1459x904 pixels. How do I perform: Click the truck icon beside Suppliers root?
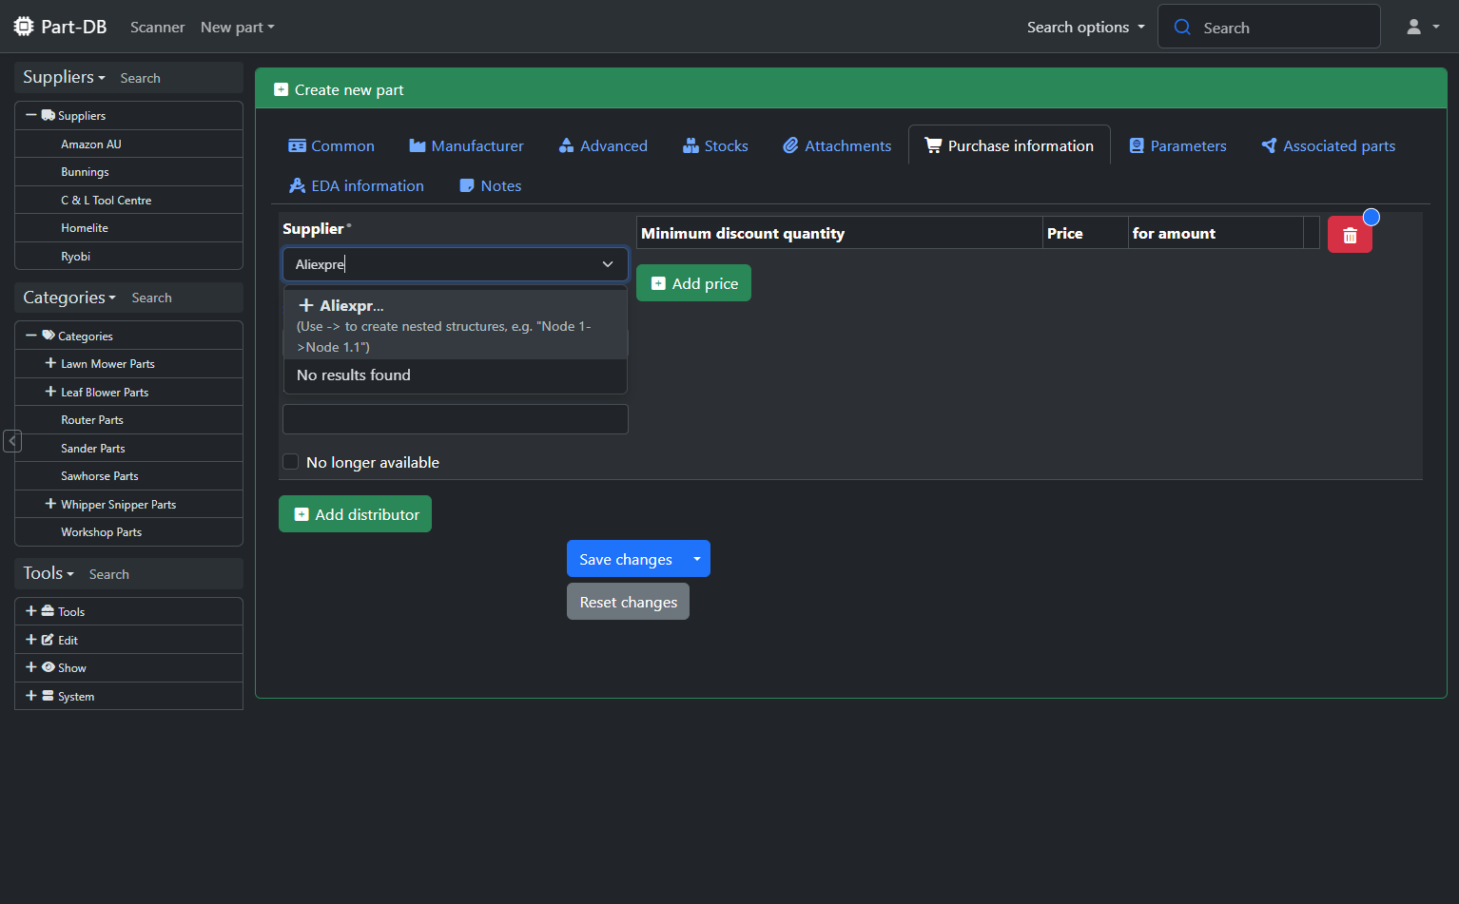click(x=48, y=115)
